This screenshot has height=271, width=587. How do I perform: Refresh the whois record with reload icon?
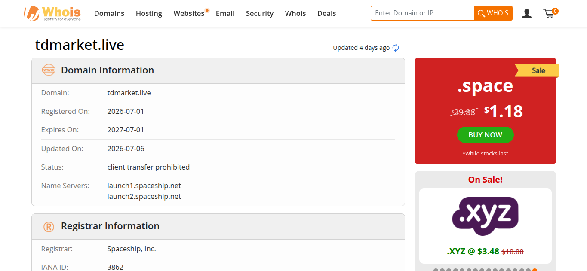click(396, 48)
